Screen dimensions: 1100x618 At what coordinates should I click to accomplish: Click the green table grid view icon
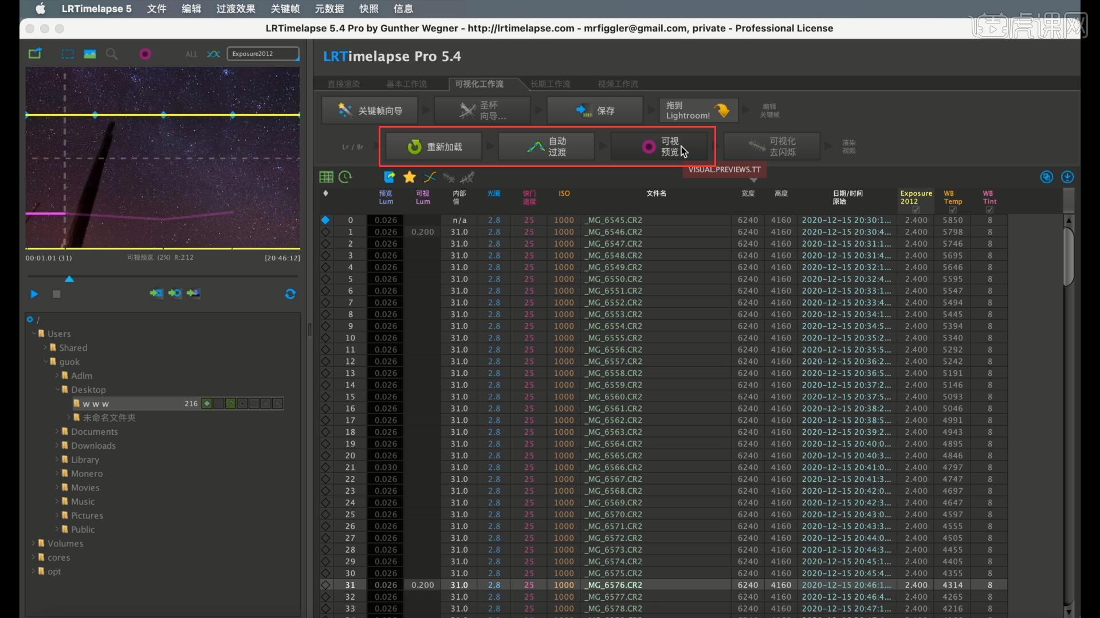coord(326,177)
